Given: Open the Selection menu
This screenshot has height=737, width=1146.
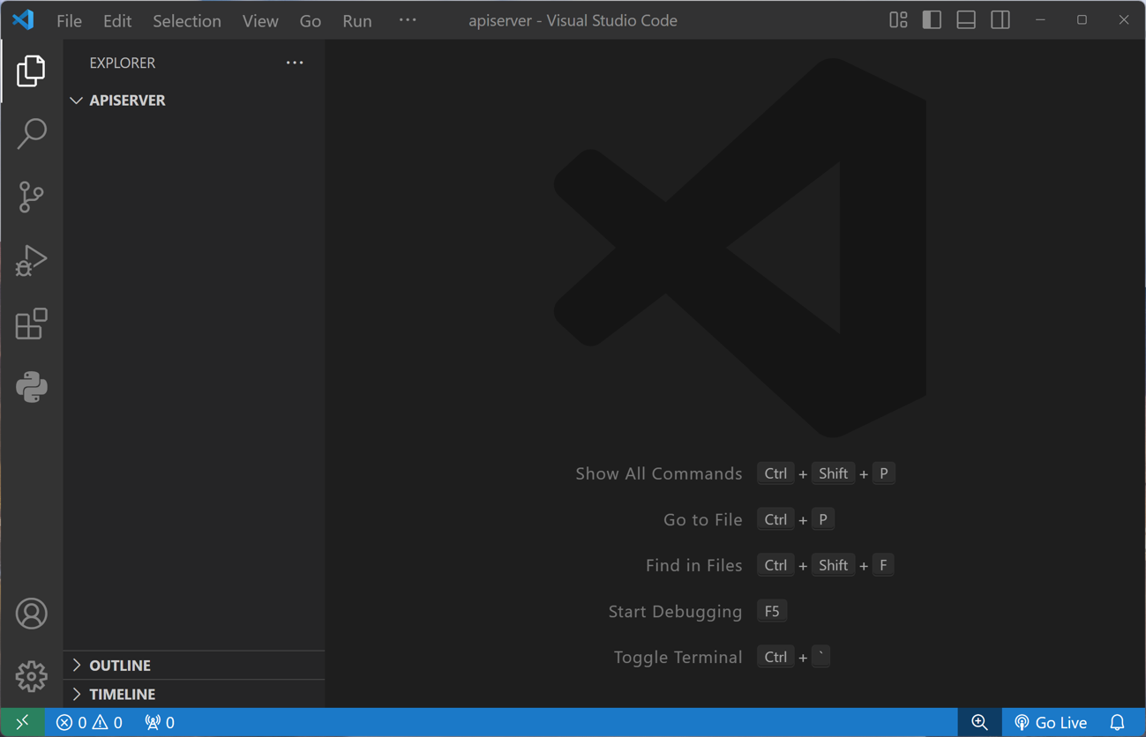Looking at the screenshot, I should click(187, 20).
